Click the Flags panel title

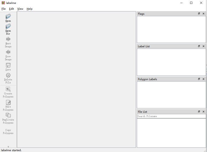(141, 14)
